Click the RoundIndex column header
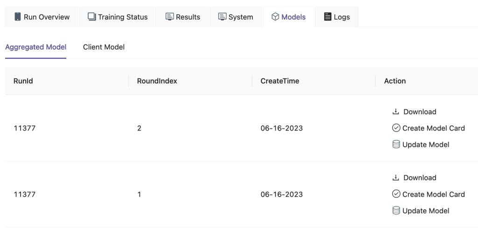Viewport: 478px width, 228px height. click(157, 81)
